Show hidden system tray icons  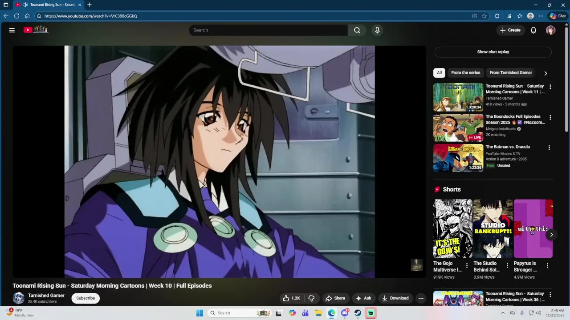[503, 313]
